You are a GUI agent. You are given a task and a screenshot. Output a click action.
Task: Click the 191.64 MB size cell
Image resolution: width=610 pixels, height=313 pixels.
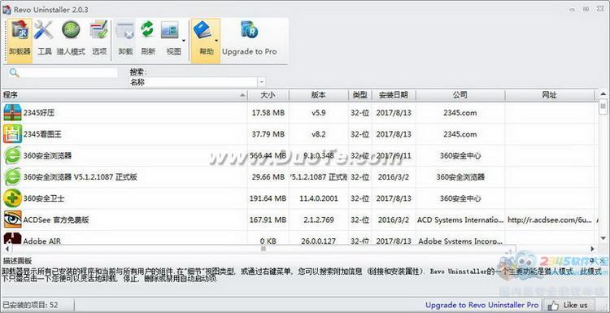click(268, 198)
